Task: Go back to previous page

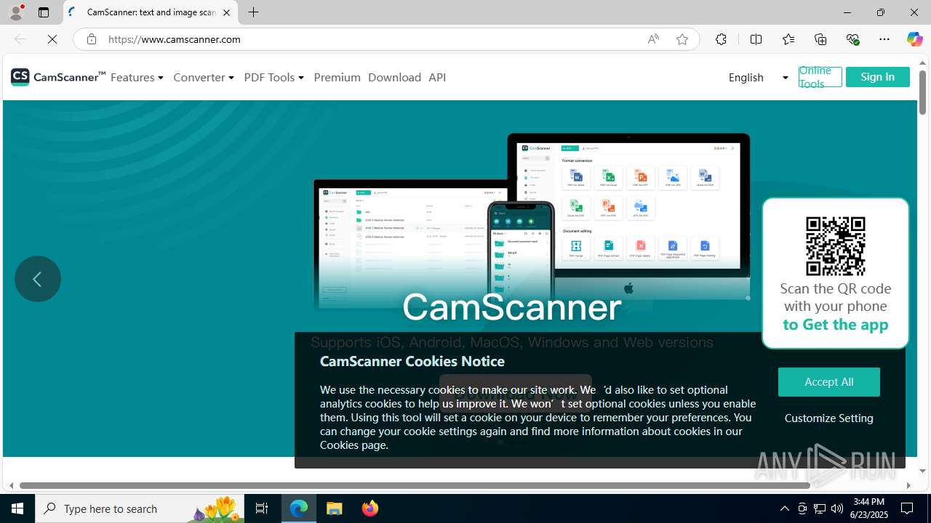Action: click(20, 39)
